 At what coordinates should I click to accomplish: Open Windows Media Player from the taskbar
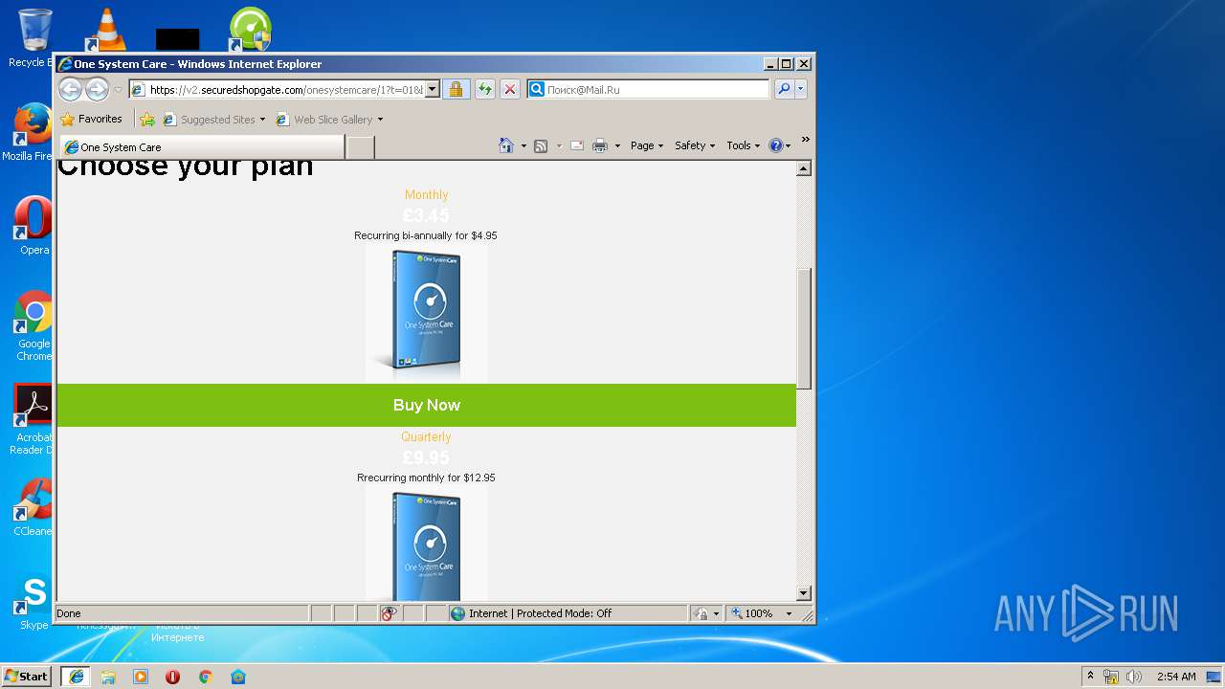click(141, 677)
